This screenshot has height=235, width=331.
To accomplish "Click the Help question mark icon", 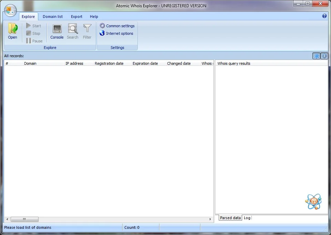I will tap(324, 16).
